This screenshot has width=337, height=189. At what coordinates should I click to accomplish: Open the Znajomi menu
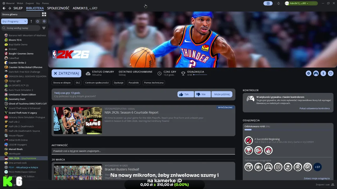pyautogui.click(x=30, y=3)
